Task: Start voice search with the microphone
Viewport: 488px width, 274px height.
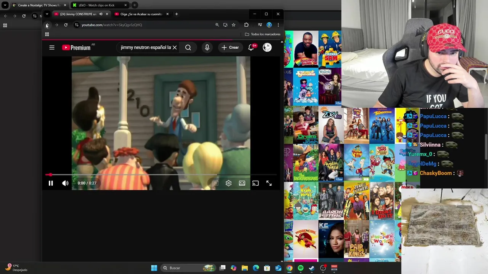Action: point(207,48)
